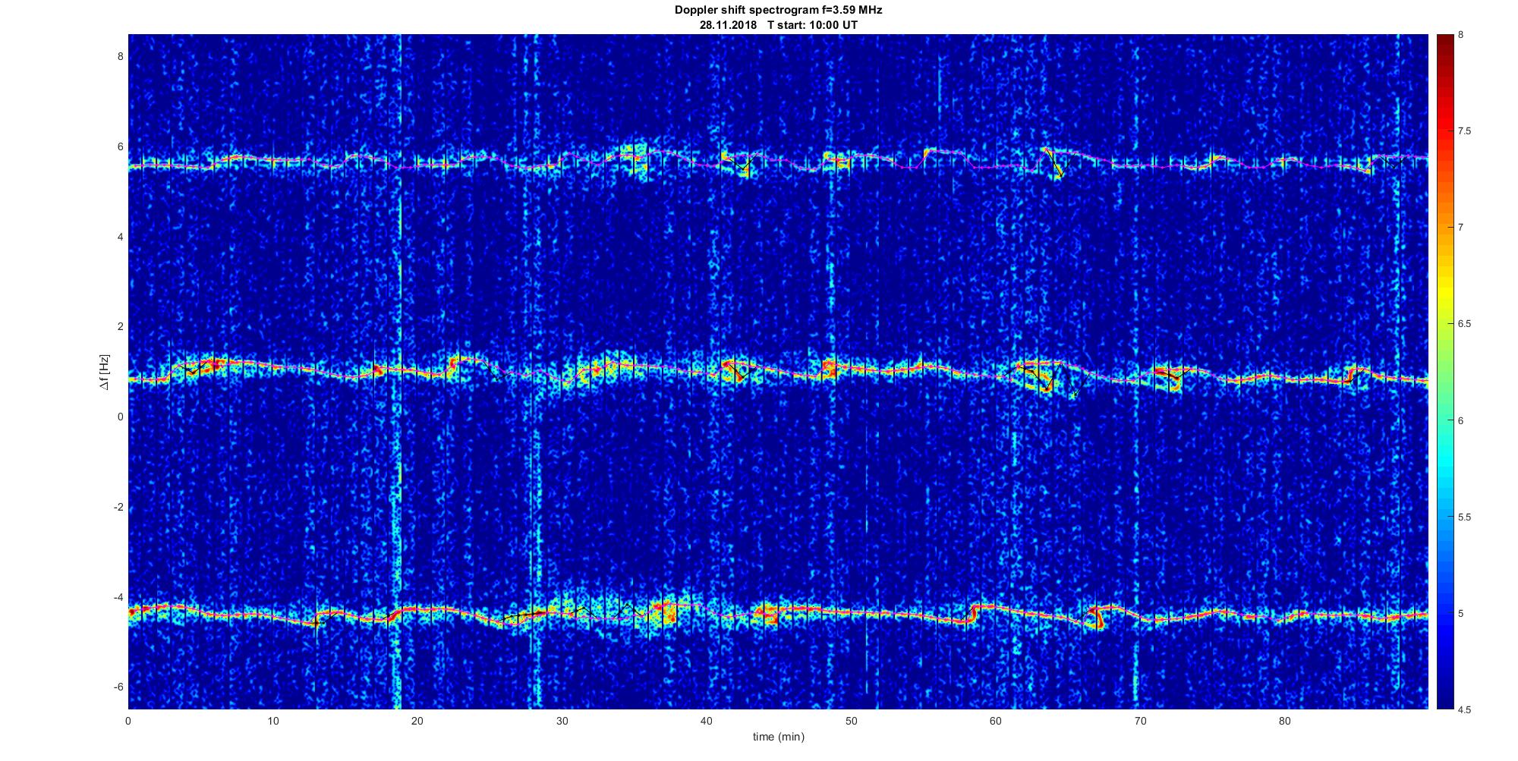Image resolution: width=1518 pixels, height=761 pixels.
Task: Click the y-axis tick label '4'
Action: pos(121,237)
